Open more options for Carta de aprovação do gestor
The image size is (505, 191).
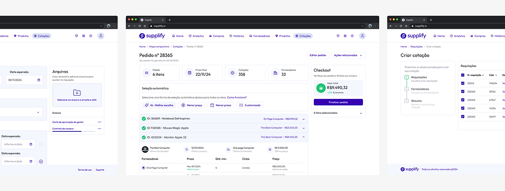pyautogui.click(x=99, y=122)
